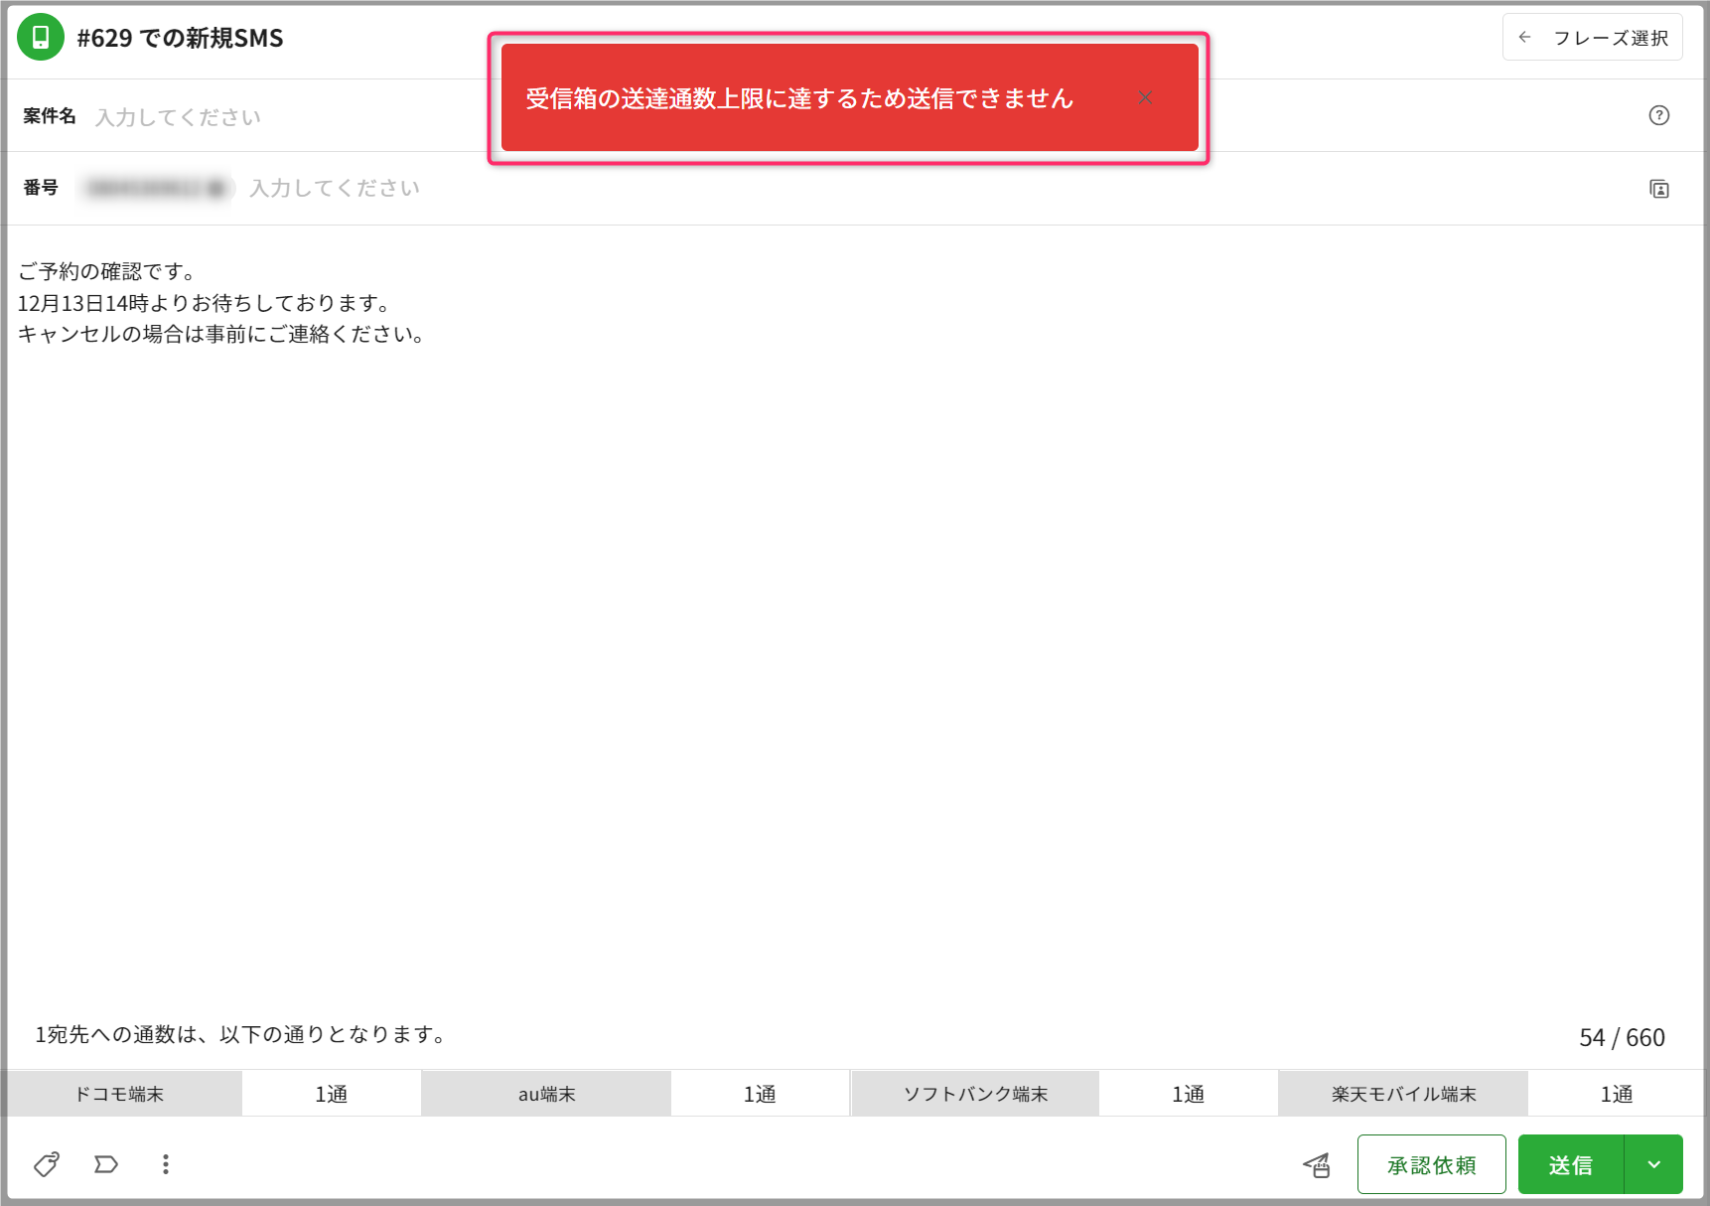Image resolution: width=1710 pixels, height=1206 pixels.
Task: Click the 54 / 660 character counter
Action: [x=1621, y=1038]
